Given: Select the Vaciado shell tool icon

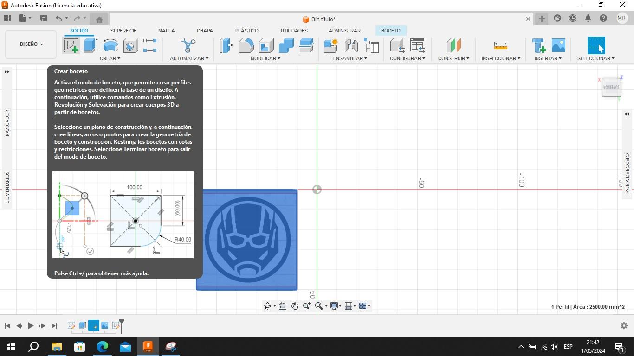Looking at the screenshot, I should (x=266, y=45).
